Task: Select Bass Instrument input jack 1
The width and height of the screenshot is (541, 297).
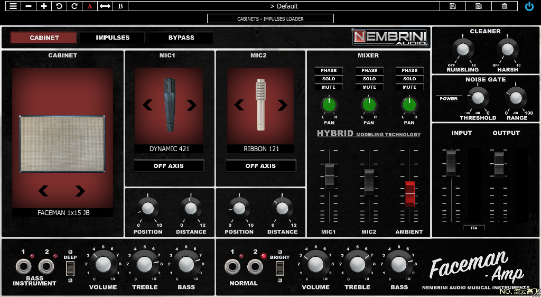Action: click(23, 267)
